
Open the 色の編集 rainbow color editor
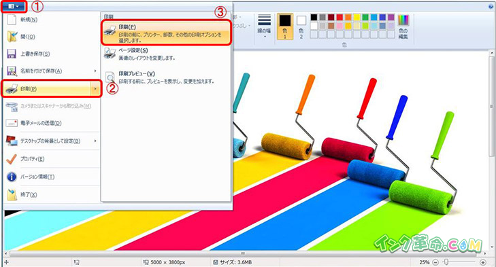coord(403,26)
